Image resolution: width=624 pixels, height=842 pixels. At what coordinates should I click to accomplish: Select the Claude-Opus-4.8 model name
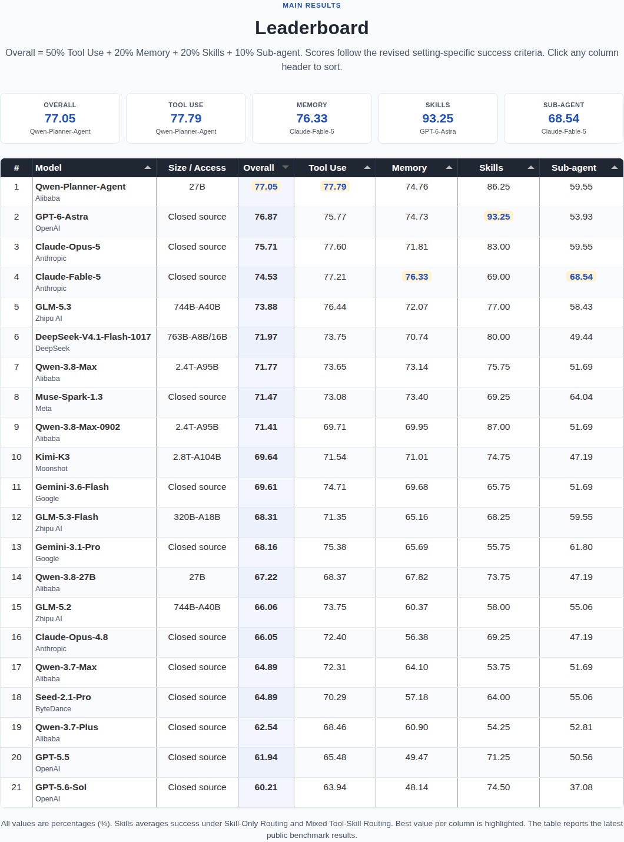(72, 637)
